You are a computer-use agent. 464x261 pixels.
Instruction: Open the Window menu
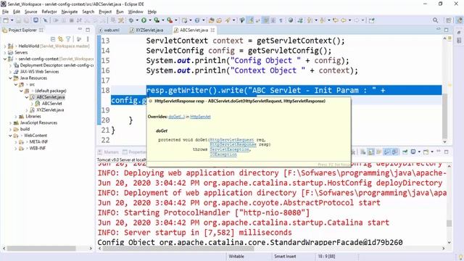pos(136,12)
